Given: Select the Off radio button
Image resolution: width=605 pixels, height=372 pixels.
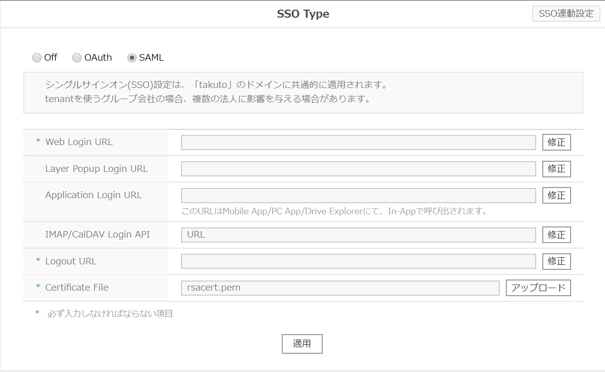Looking at the screenshot, I should 37,58.
